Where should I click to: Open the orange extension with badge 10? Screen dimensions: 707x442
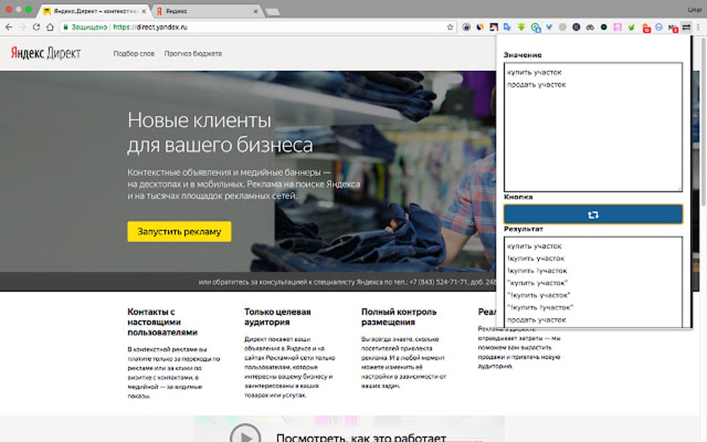[x=646, y=28]
